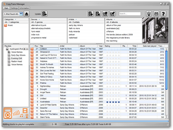Image resolution: width=173 pixels, height=130 pixels.
Task: Sort tracks by the Album column header
Action: [x=88, y=46]
